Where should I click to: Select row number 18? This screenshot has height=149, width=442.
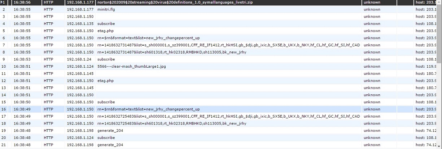pyautogui.click(x=4, y=123)
